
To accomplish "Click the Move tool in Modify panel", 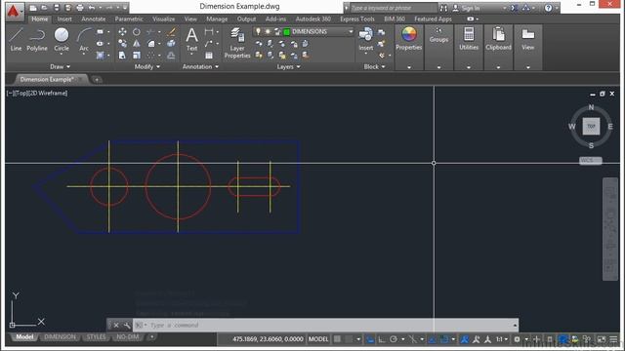I will 122,32.
